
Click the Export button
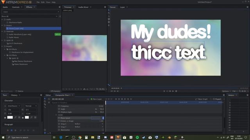coord(217,99)
